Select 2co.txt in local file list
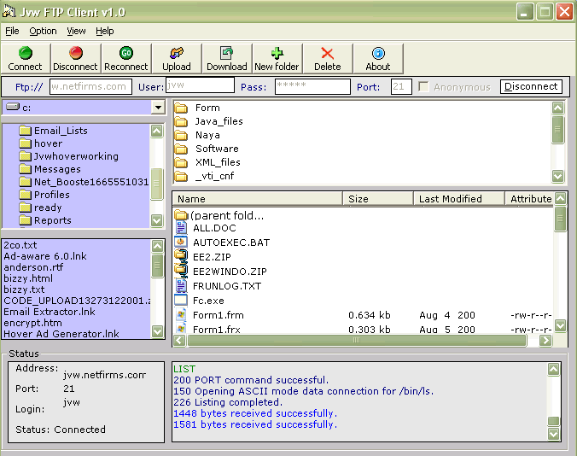 click(x=20, y=245)
